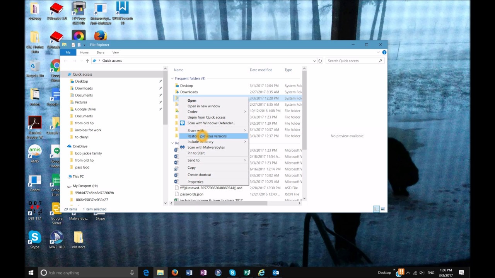Launch Acrobat Reader DC shortcut
Screen dimensions: 495x278
(x=35, y=127)
